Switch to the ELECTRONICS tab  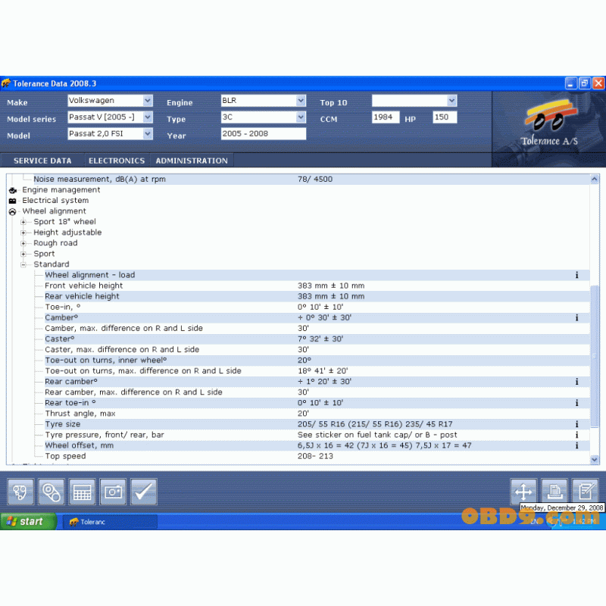pos(117,161)
